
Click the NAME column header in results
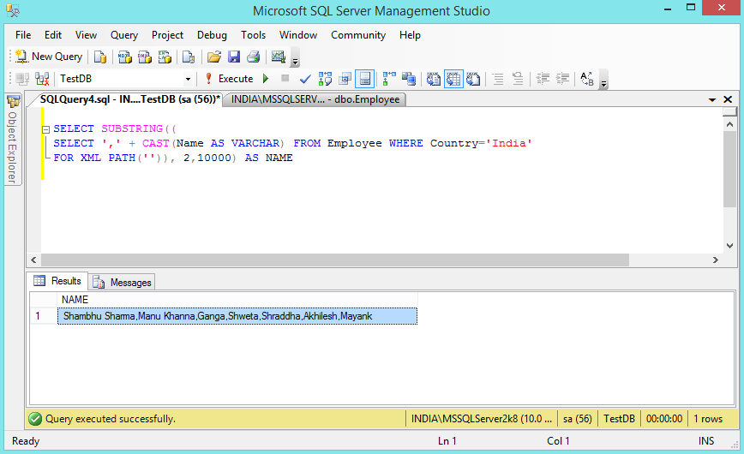(237, 300)
